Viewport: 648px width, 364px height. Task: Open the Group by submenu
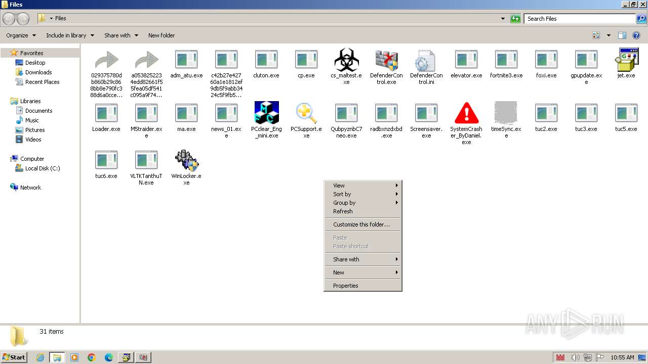pyautogui.click(x=363, y=203)
